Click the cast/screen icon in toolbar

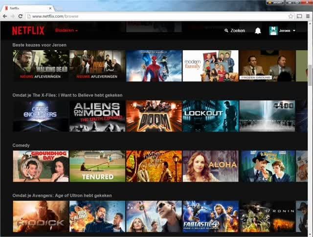[299, 16]
